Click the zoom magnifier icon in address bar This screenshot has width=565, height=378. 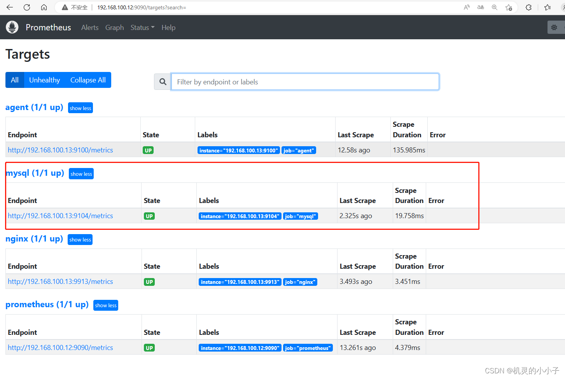click(495, 7)
